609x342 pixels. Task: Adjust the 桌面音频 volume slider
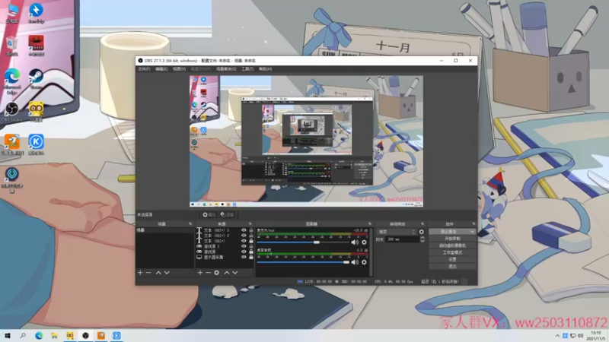(x=303, y=262)
